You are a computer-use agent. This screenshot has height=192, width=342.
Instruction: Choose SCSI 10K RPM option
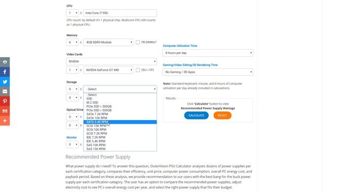point(120,130)
